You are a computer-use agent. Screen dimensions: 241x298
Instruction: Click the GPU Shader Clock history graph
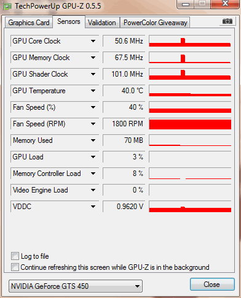(190, 74)
